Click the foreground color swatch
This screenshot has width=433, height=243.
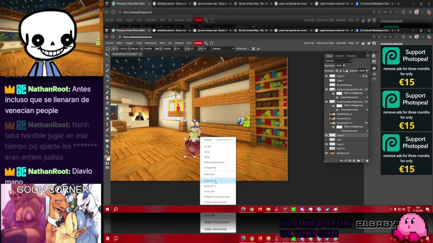coord(107,157)
